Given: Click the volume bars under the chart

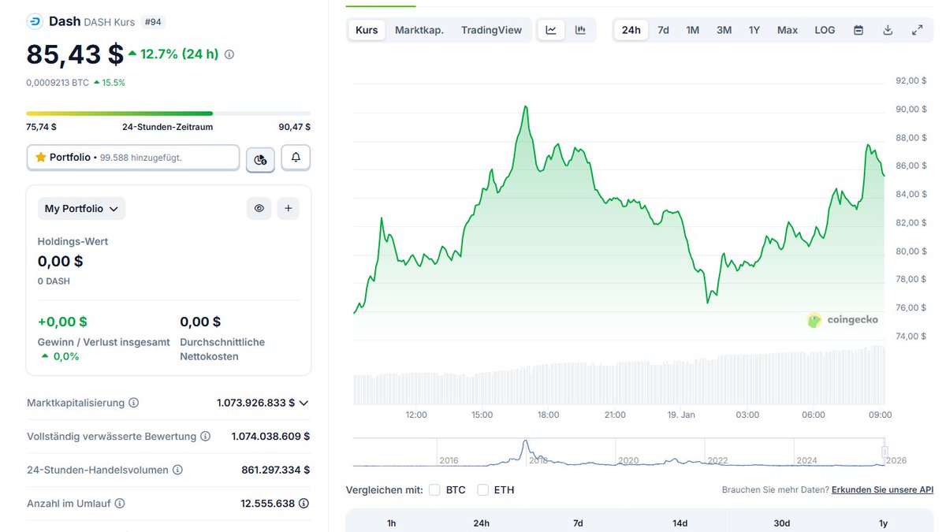Looking at the screenshot, I should tap(620, 375).
